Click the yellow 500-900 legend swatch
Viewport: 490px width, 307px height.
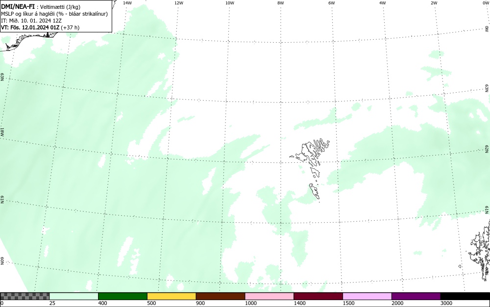click(171, 296)
